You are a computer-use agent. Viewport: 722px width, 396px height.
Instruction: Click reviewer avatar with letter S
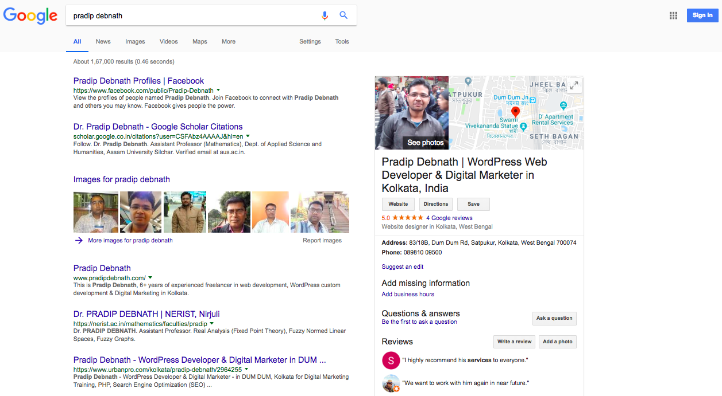pos(391,360)
